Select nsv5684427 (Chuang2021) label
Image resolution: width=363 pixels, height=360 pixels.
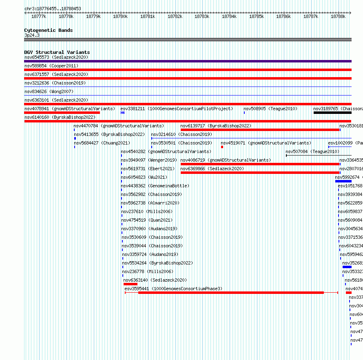tap(102, 143)
